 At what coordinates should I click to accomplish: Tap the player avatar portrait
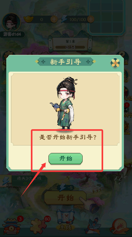pyautogui.click(x=11, y=22)
